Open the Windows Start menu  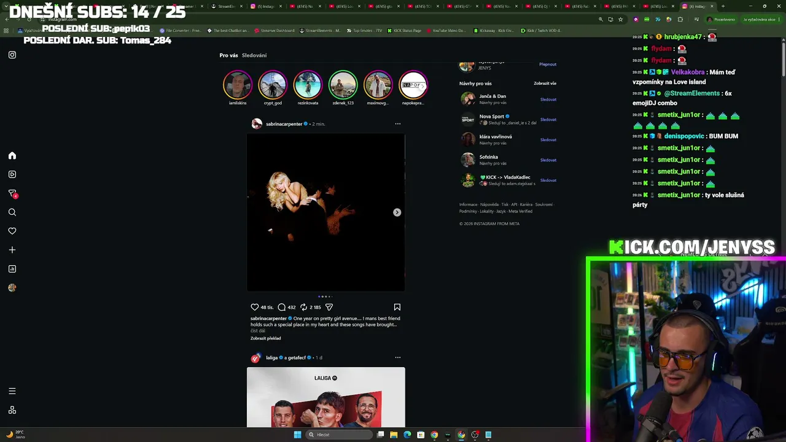298,435
